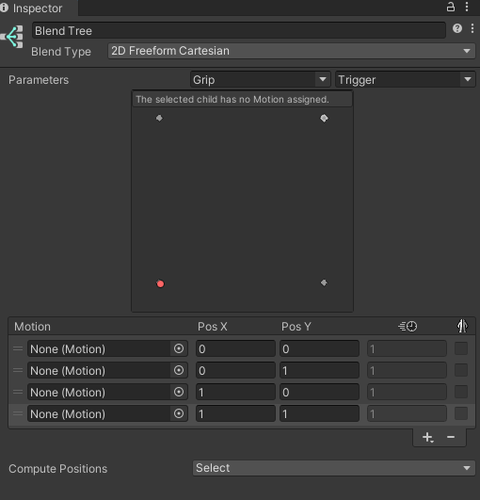This screenshot has width=480, height=500.
Task: Toggle mirror checkbox for first motion row
Action: (461, 348)
